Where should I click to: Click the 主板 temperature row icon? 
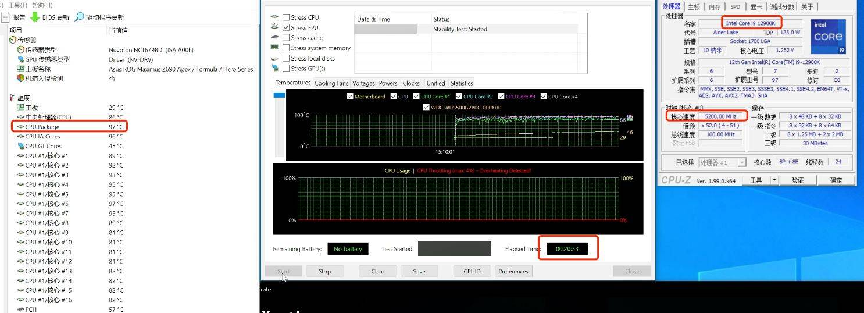20,108
